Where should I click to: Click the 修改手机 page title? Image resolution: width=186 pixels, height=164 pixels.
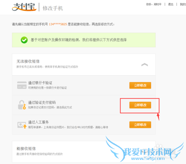[x=53, y=8]
